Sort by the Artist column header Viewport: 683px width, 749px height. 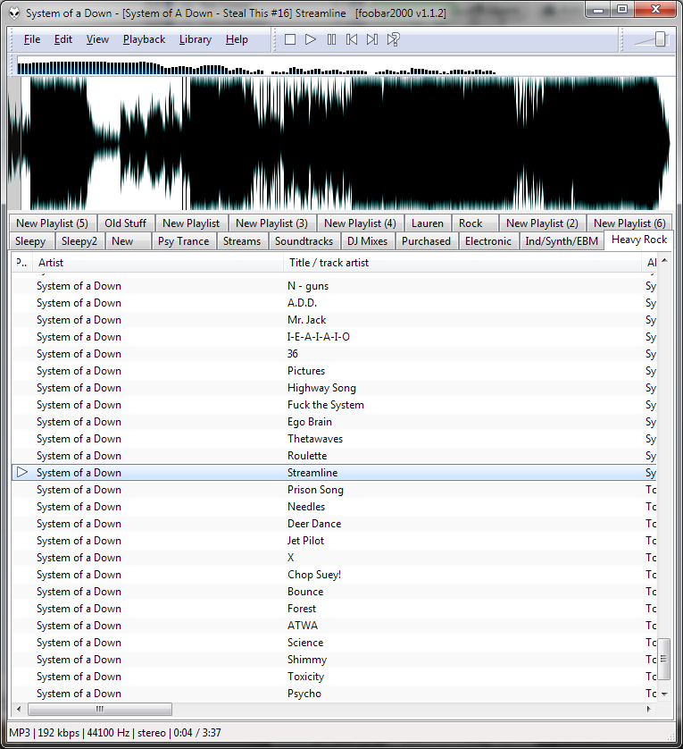point(158,263)
